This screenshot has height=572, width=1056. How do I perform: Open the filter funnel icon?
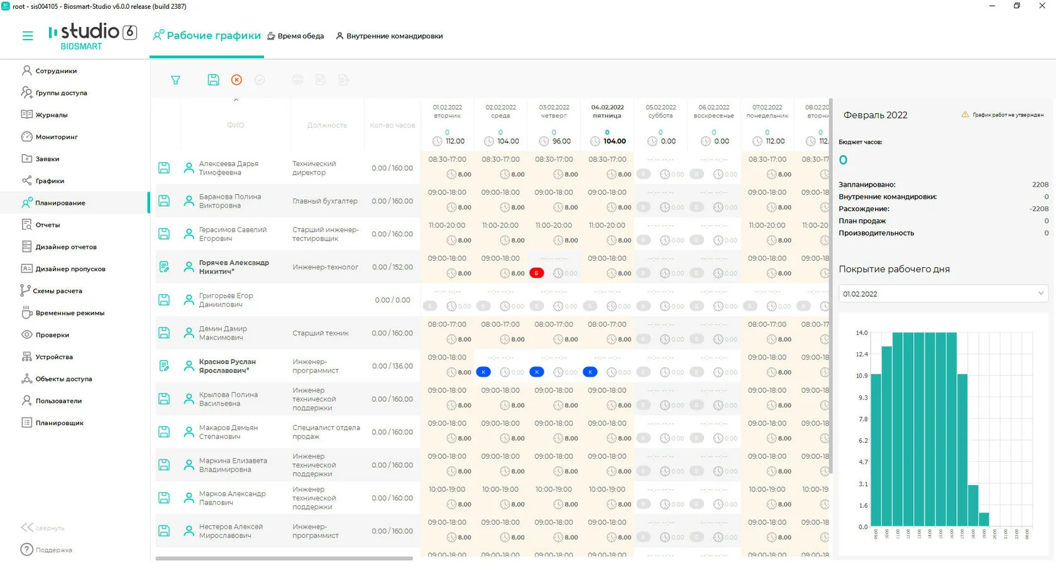point(176,80)
